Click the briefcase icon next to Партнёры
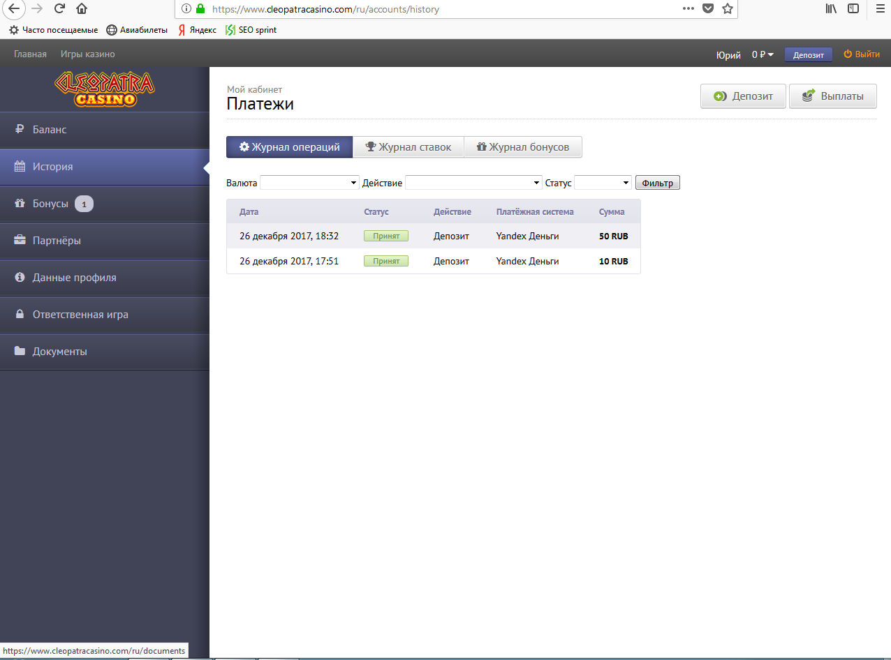Image resolution: width=891 pixels, height=660 pixels. click(20, 241)
